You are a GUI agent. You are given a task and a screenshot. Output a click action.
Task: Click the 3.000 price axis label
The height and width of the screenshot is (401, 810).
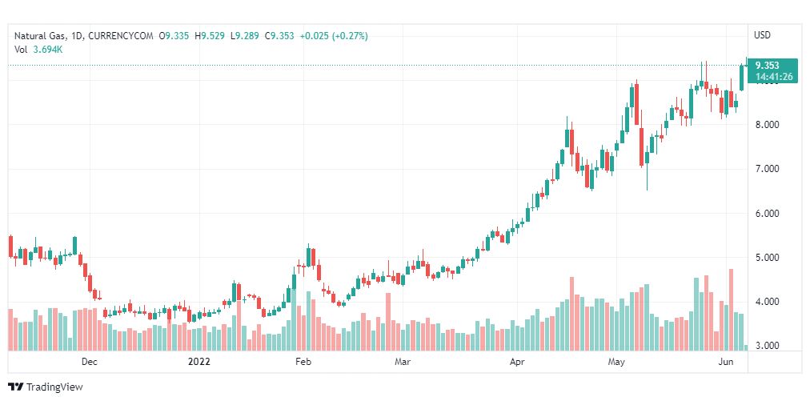coord(766,346)
